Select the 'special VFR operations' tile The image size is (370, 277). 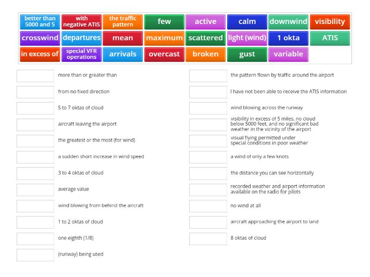click(81, 54)
